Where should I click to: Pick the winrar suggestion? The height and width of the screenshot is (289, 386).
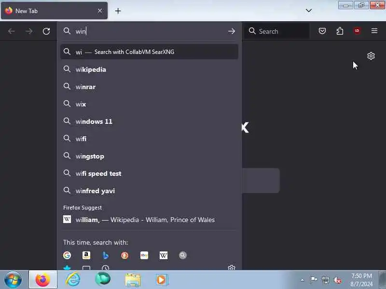(x=149, y=87)
